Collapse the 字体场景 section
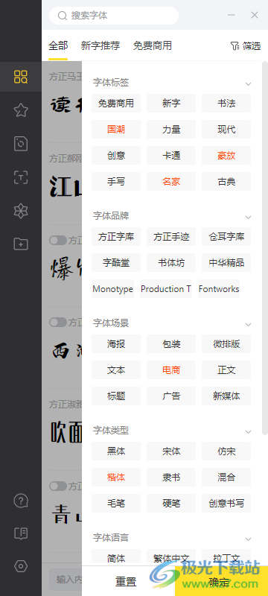The height and width of the screenshot is (596, 268). [248, 325]
